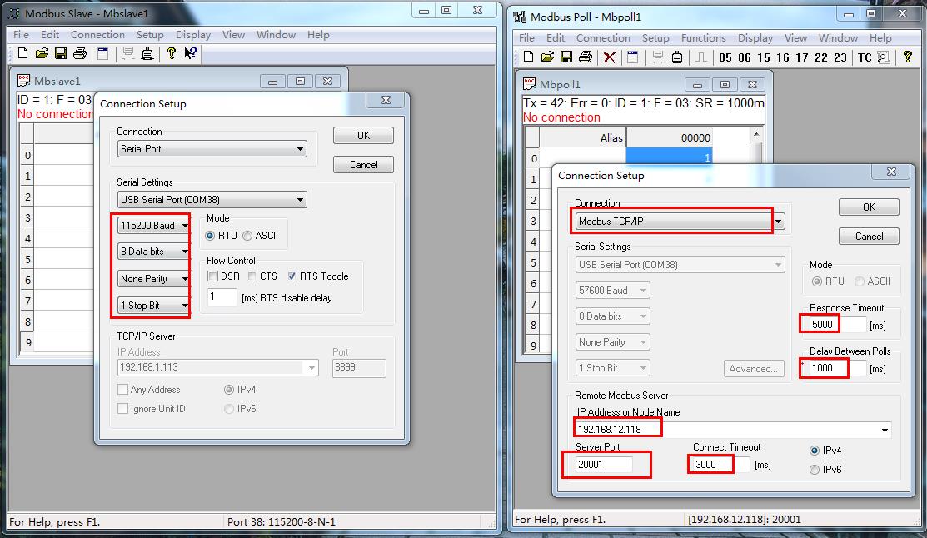Open the Functions menu in Modbus Poll
927x538 pixels.
tap(703, 38)
